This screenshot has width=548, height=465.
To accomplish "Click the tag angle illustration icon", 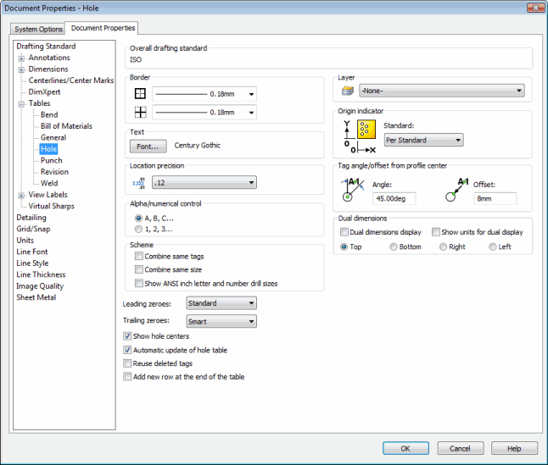I will [352, 190].
